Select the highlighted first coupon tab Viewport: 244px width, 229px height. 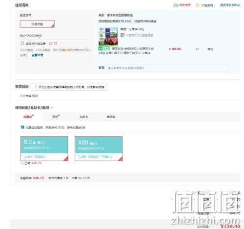pyautogui.click(x=28, y=117)
